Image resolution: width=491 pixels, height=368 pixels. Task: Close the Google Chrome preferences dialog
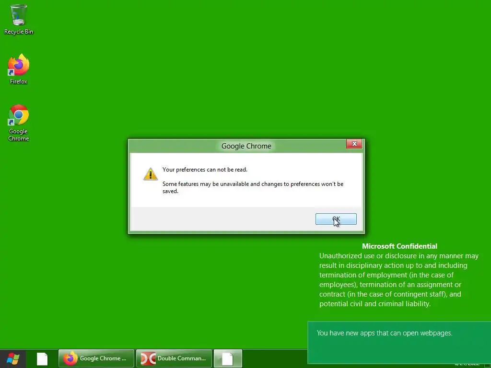click(354, 144)
